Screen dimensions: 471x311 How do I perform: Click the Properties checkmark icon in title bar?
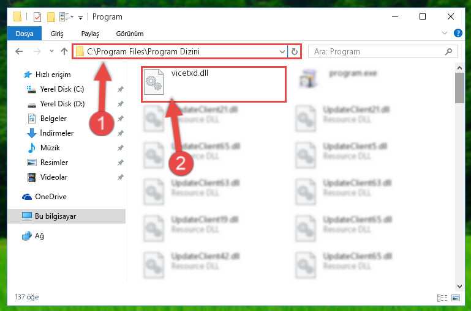37,17
